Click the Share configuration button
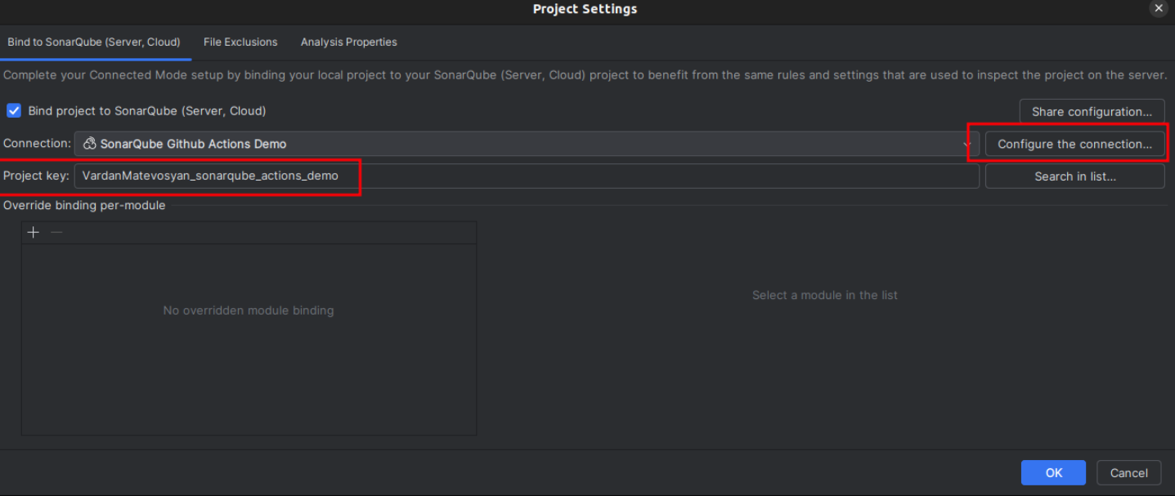 coord(1092,111)
